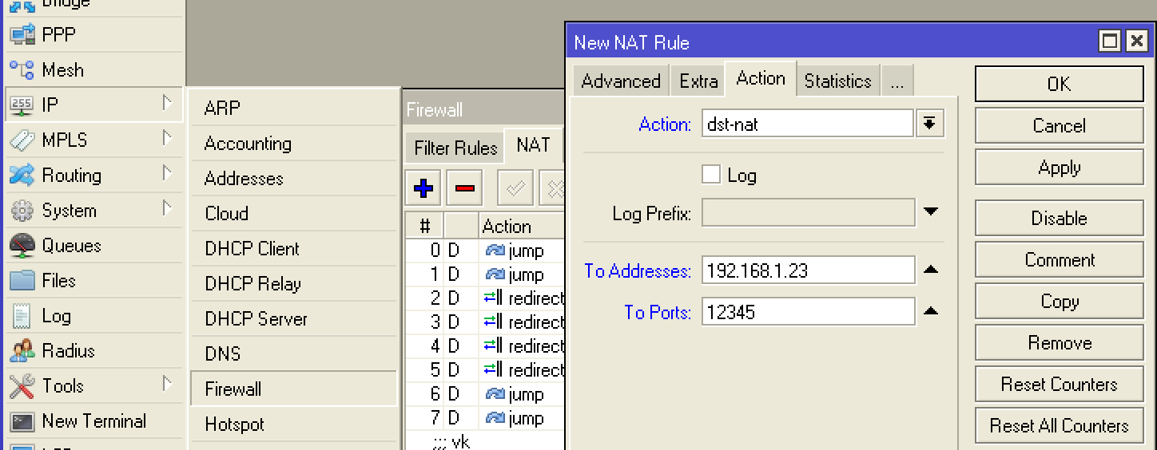Click the PPP icon in sidebar
This screenshot has width=1157, height=450.
coord(22,35)
